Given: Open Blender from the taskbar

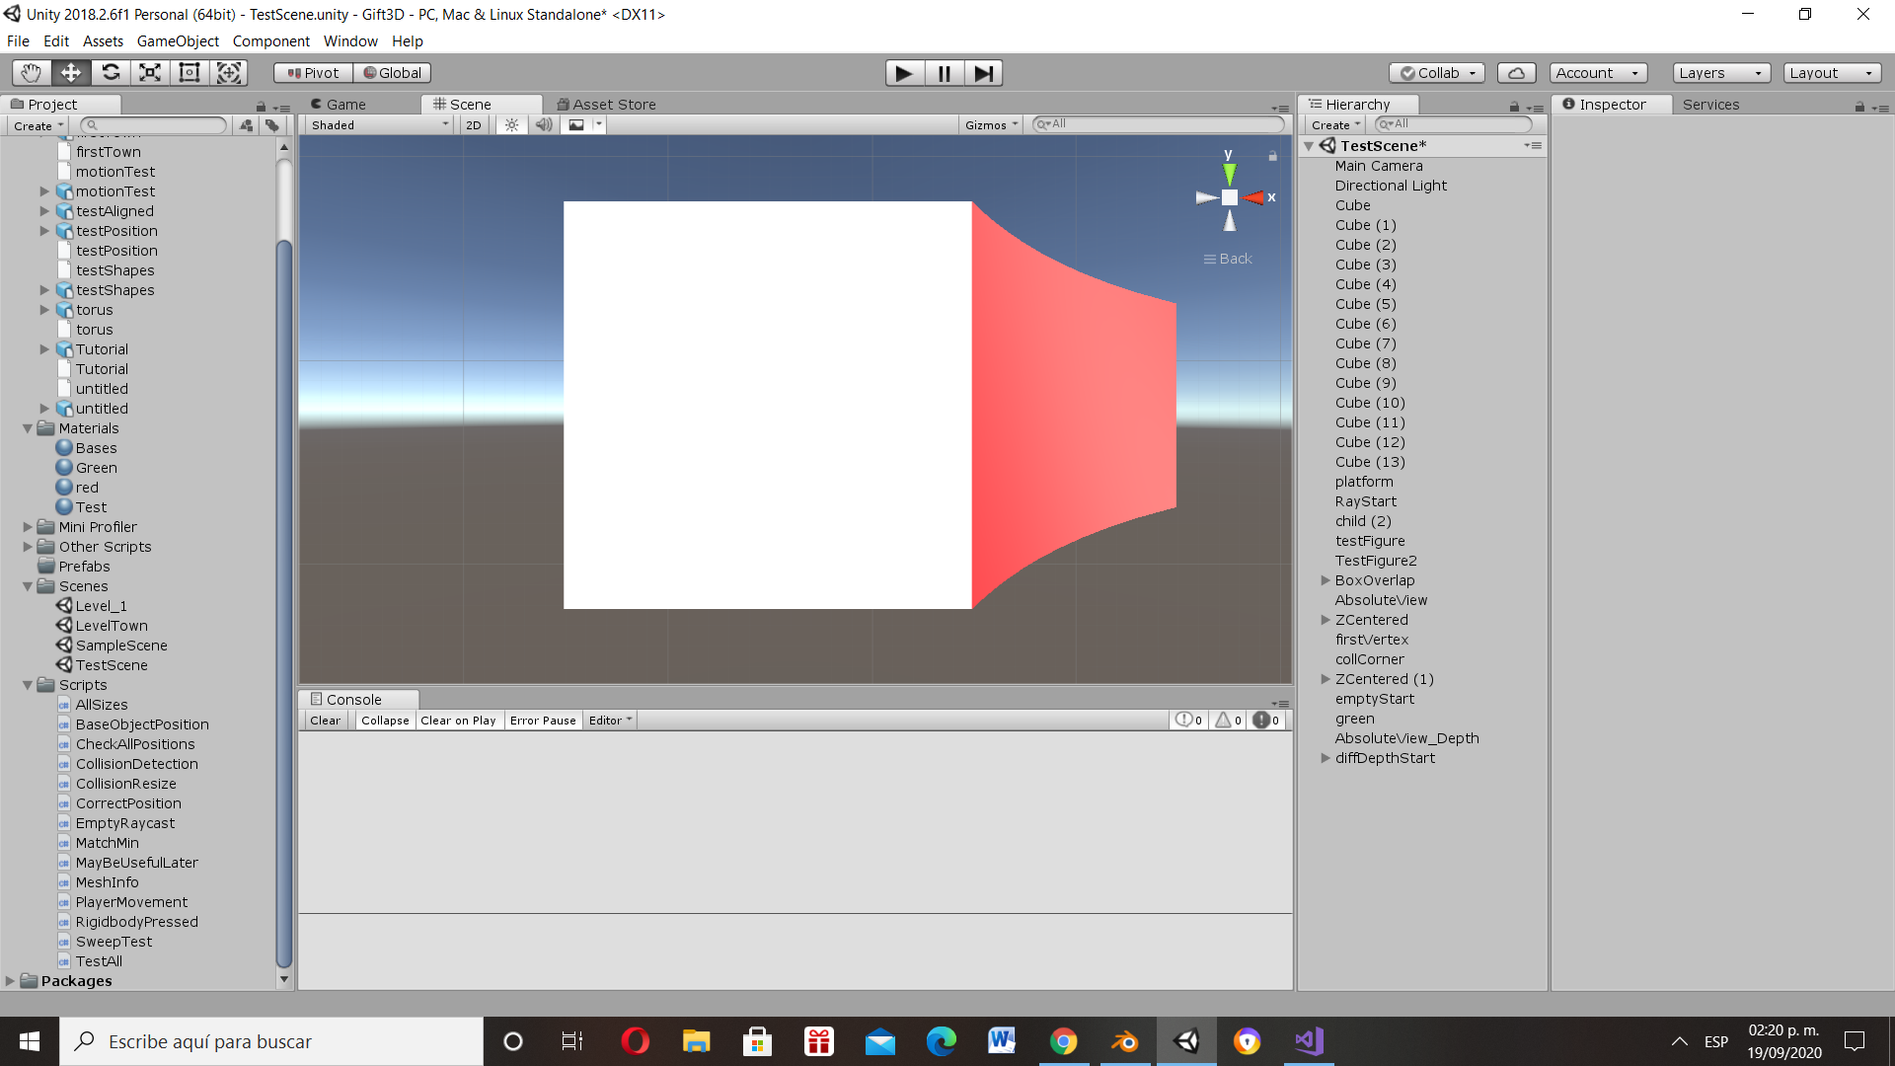Looking at the screenshot, I should point(1125,1041).
